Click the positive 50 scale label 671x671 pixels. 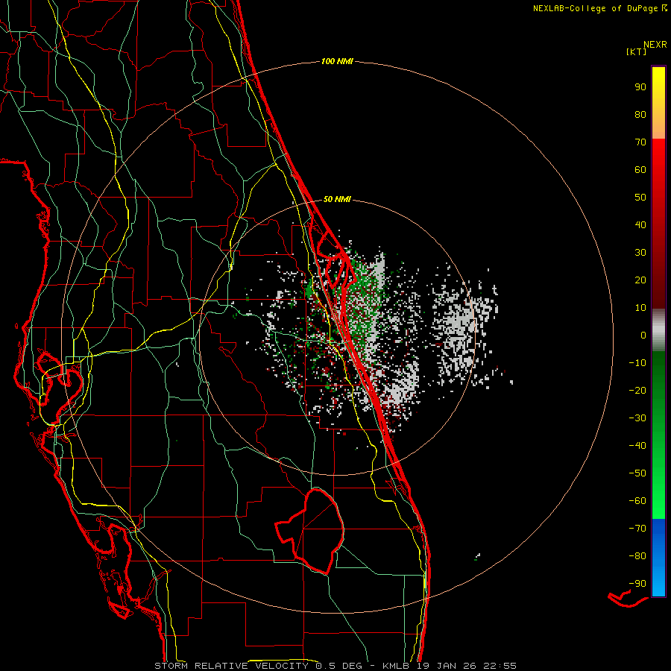[640, 198]
